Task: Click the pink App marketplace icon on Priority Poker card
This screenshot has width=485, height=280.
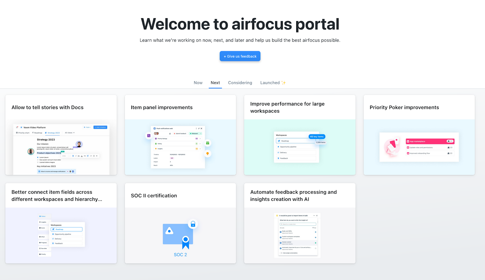Action: [409, 141]
